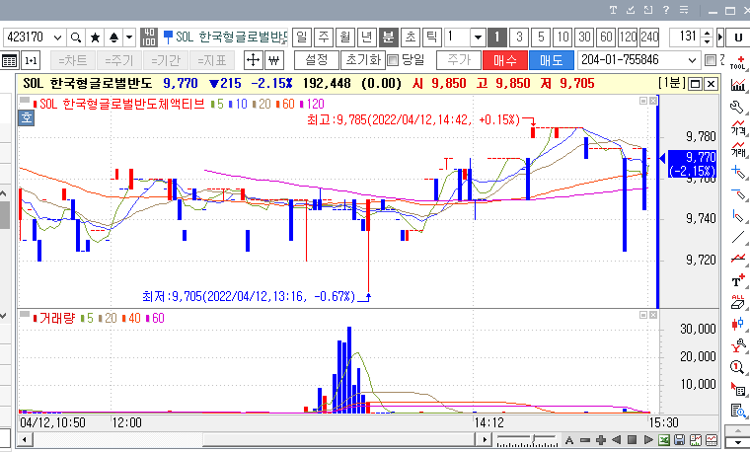Open the list menu icon in title bar
Image resolution: width=750 pixels, height=453 pixels.
(684, 10)
